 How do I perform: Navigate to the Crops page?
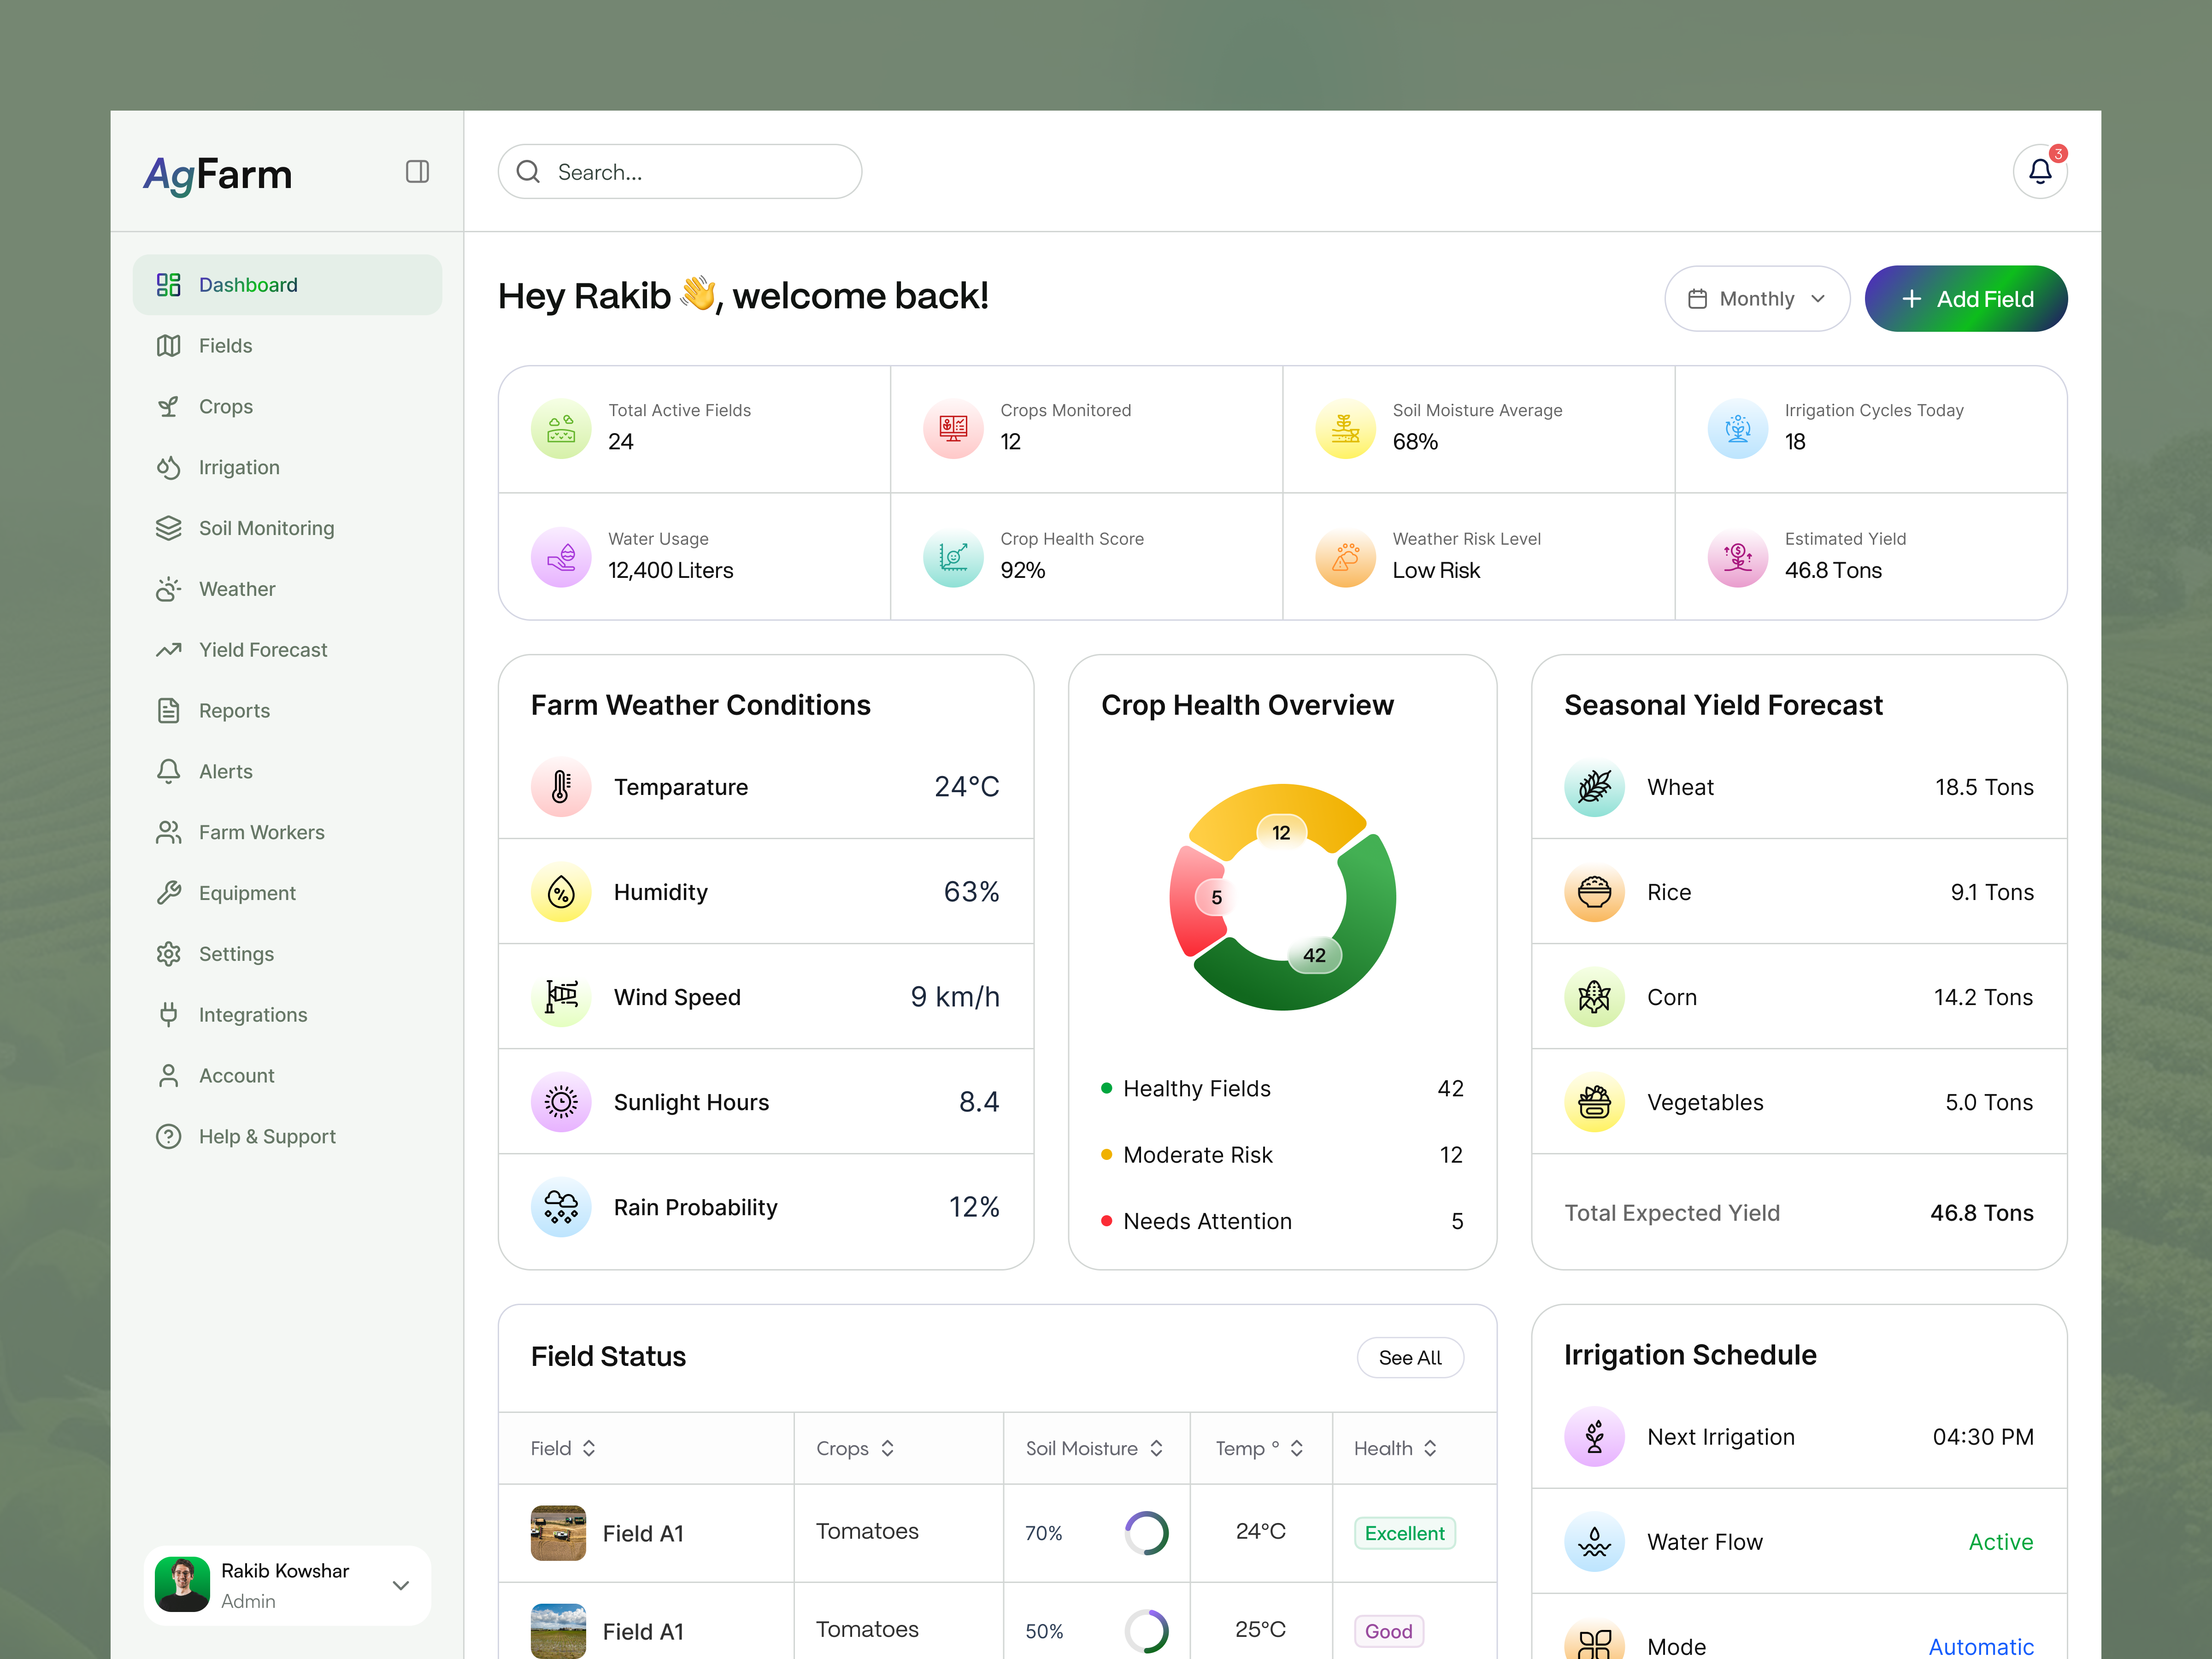(x=226, y=406)
